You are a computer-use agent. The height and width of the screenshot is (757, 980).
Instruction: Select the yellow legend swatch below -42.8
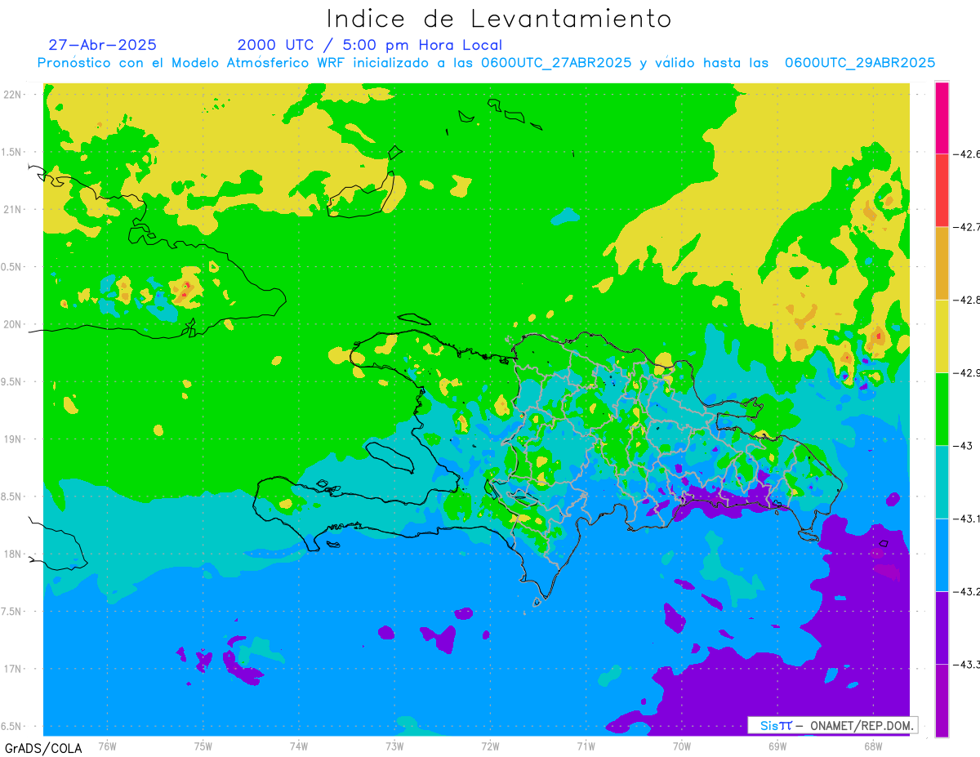942,336
